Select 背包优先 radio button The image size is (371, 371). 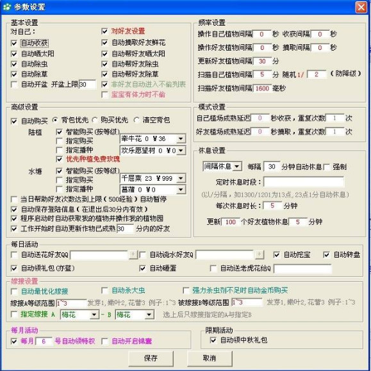coord(54,120)
